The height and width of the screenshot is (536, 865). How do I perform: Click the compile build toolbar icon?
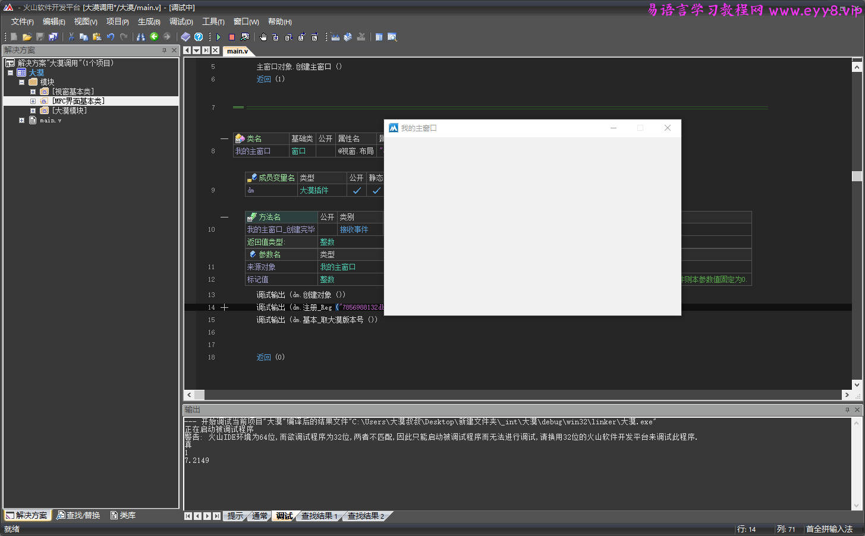coord(335,37)
